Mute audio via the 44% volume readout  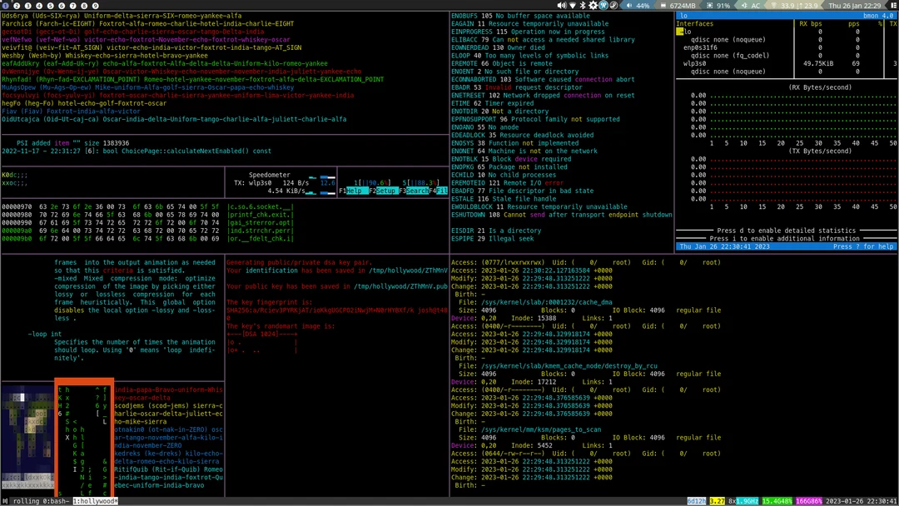click(x=641, y=5)
